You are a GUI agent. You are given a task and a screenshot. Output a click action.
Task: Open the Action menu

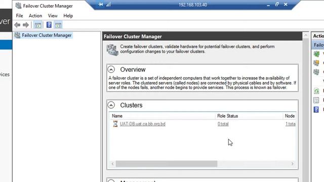click(x=35, y=16)
